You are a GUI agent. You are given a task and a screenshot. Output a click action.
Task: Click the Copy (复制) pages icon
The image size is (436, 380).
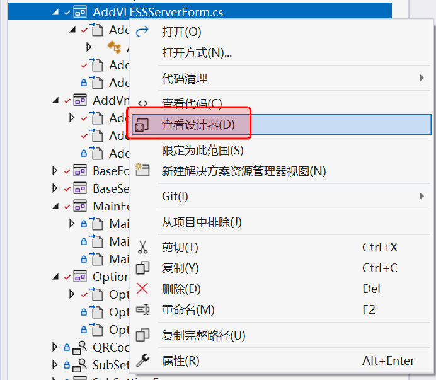coord(143,268)
